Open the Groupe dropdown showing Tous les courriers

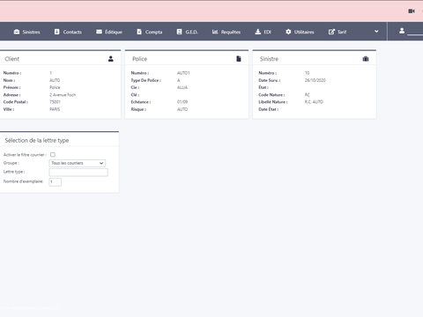(78, 163)
